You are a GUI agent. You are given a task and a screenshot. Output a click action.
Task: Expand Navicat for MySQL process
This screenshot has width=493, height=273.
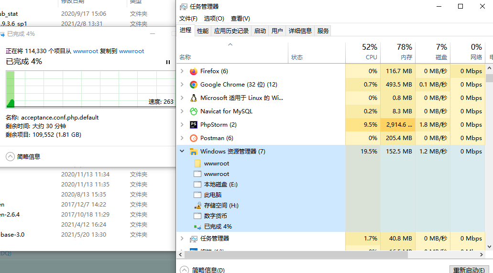(x=182, y=111)
